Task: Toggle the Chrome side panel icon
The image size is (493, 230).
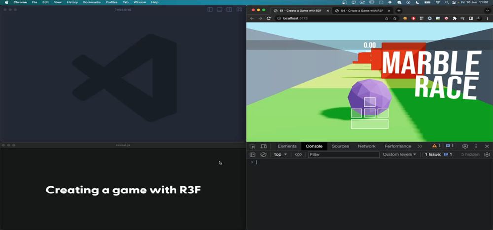Action: point(471,18)
